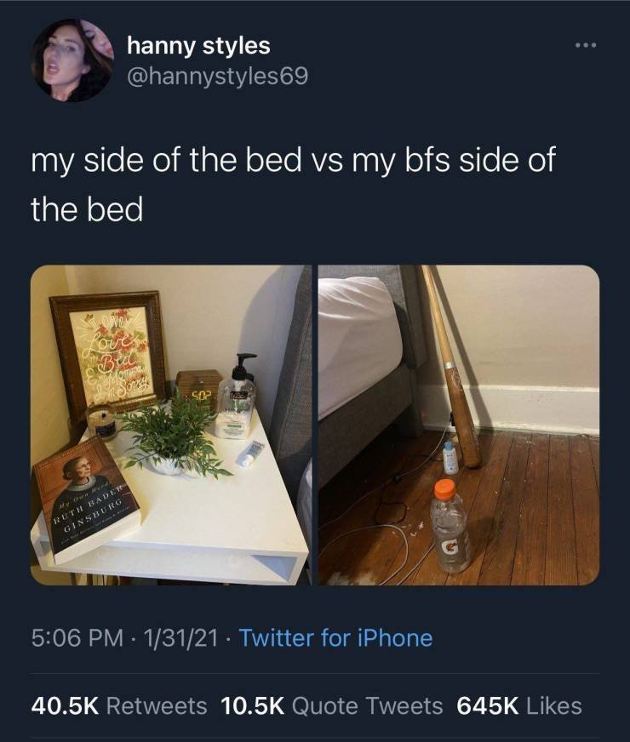Click the Ruth Bader Ginsburg book cover

pyautogui.click(x=85, y=499)
